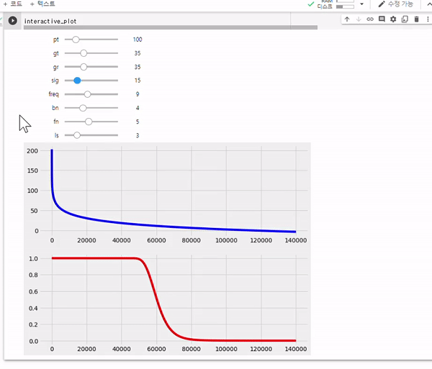The image size is (432, 369).
Task: Click the red sigmoid curve plot
Action: tap(167, 302)
